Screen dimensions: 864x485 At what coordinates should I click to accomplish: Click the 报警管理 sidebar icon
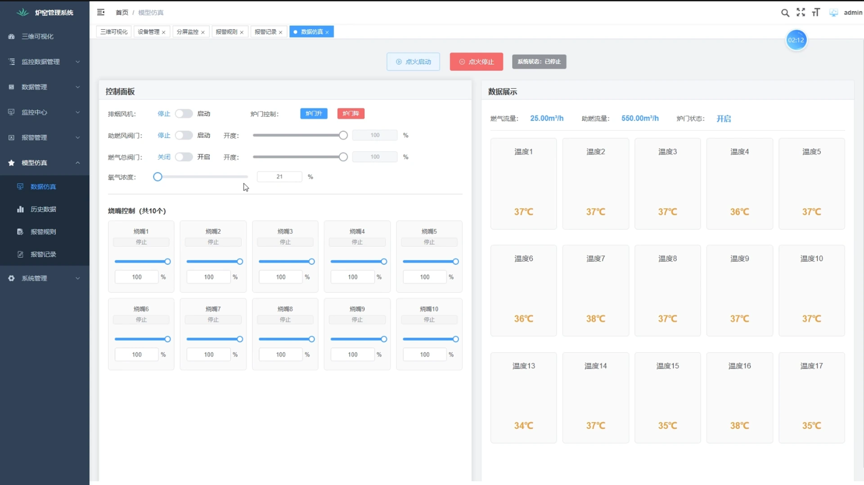pos(12,138)
